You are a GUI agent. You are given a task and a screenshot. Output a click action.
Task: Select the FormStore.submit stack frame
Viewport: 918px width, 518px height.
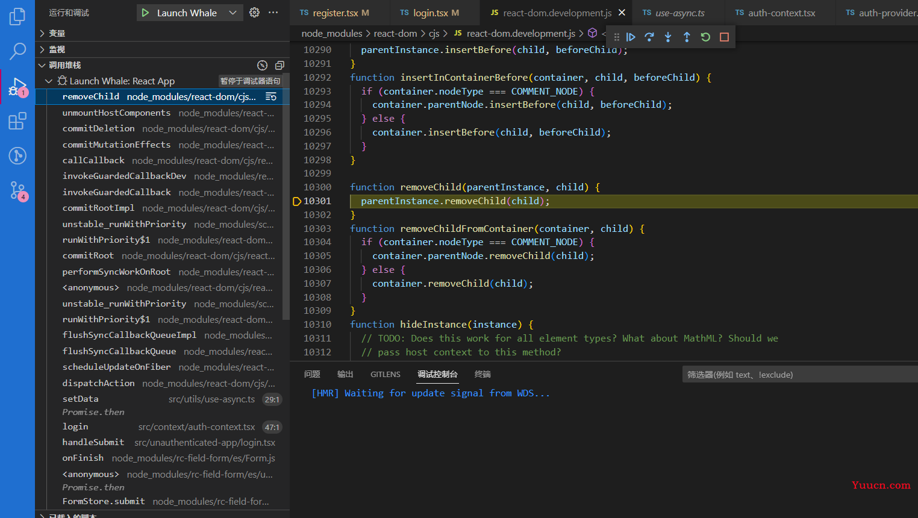[x=160, y=501]
